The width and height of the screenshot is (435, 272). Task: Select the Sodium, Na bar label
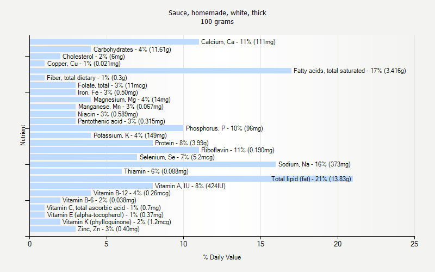point(314,164)
